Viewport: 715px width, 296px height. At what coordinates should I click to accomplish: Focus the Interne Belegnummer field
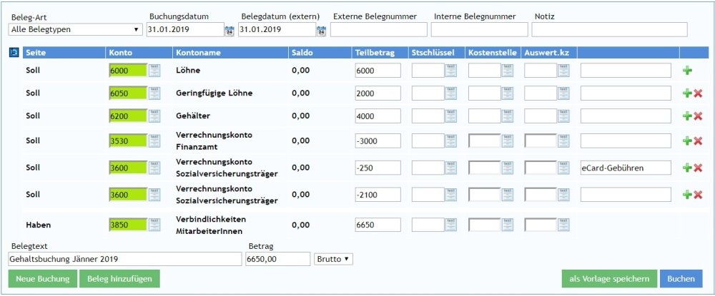[479, 29]
